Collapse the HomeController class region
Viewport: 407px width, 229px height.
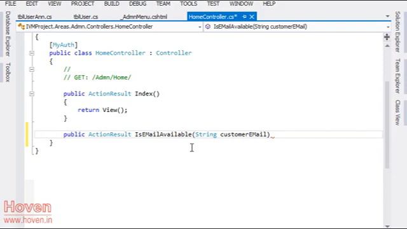point(32,53)
